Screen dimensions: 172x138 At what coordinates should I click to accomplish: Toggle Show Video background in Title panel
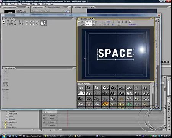point(130,22)
